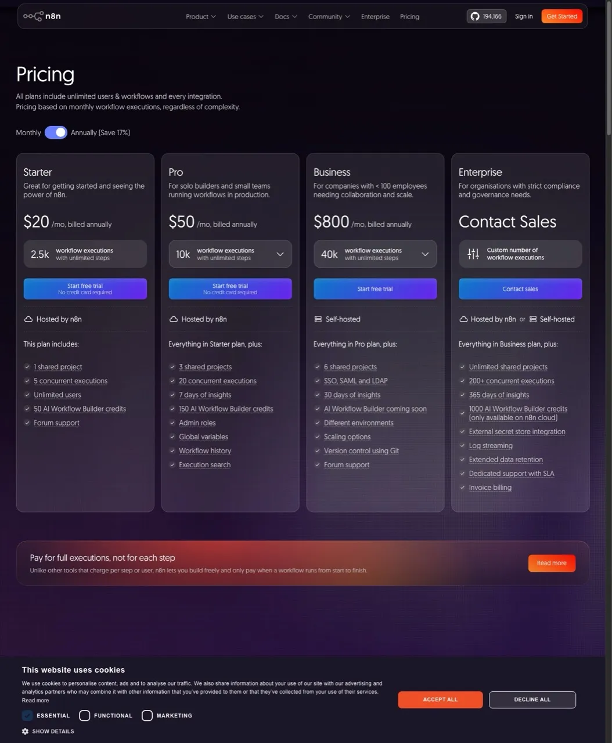612x743 pixels.
Task: Switch the Monthly/Annually billing toggle
Action: coord(56,133)
